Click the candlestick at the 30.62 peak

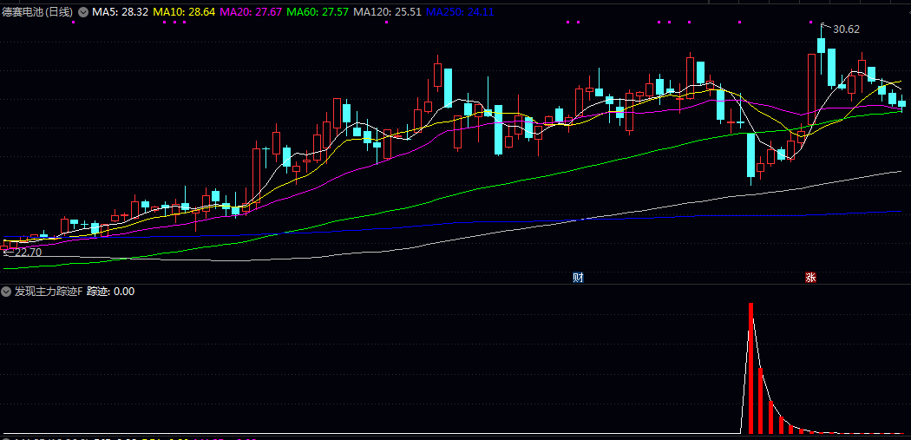[x=821, y=45]
